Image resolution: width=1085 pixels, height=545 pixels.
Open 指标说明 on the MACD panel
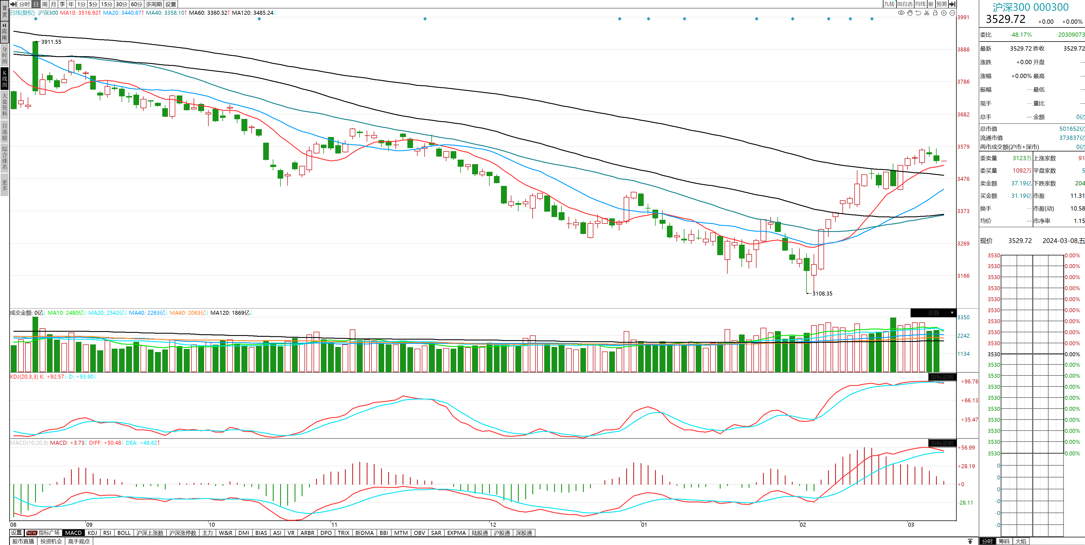coord(942,443)
